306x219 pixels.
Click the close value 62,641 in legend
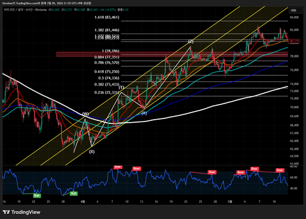(x=94, y=10)
